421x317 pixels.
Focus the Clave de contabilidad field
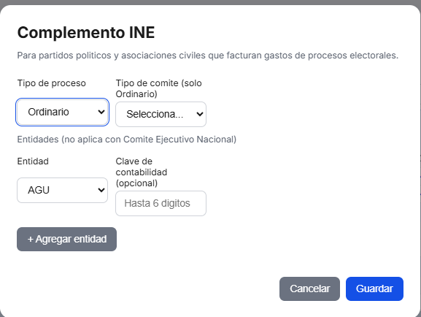(161, 203)
